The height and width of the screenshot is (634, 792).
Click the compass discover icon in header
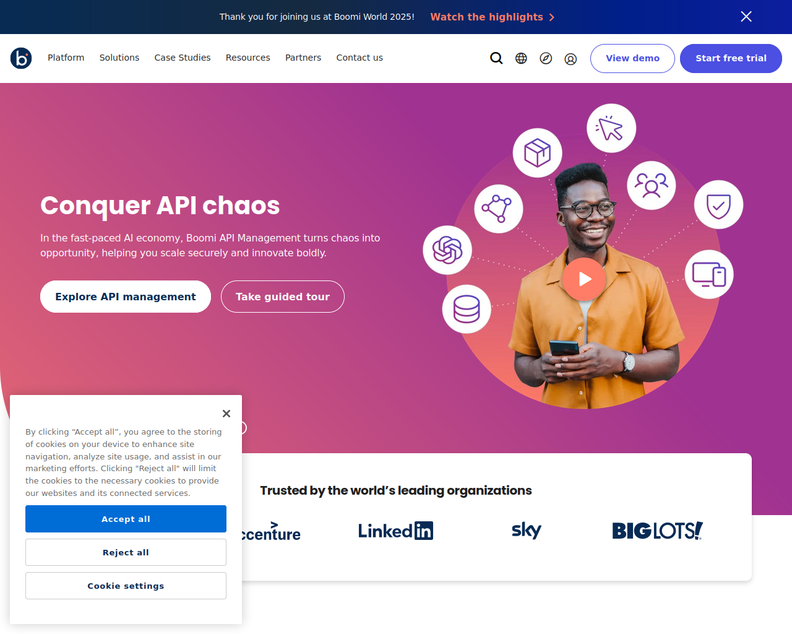point(546,58)
